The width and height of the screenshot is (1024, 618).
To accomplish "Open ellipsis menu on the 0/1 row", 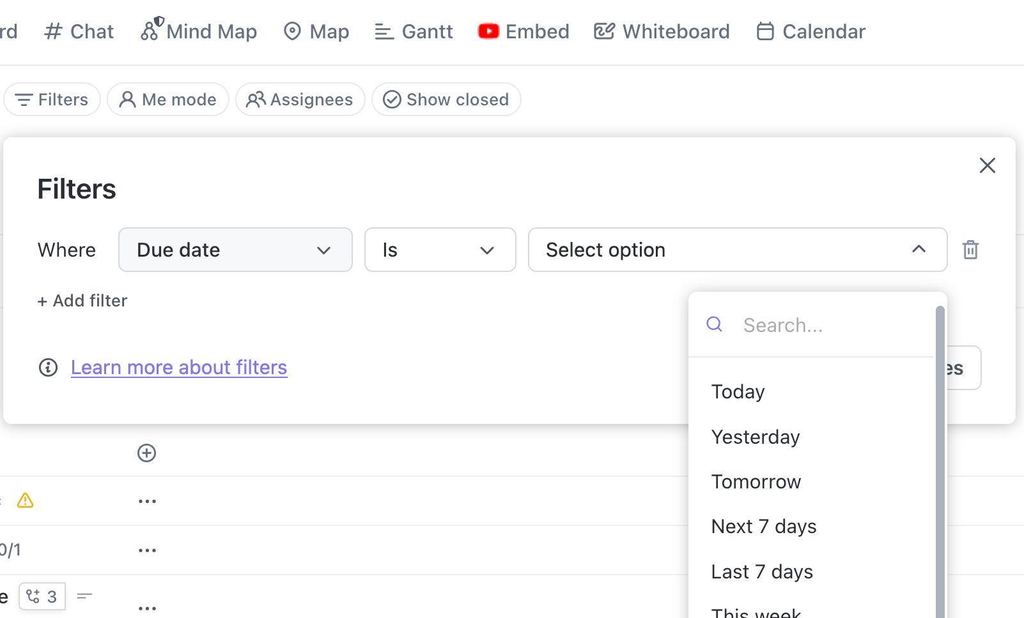I will [x=147, y=550].
